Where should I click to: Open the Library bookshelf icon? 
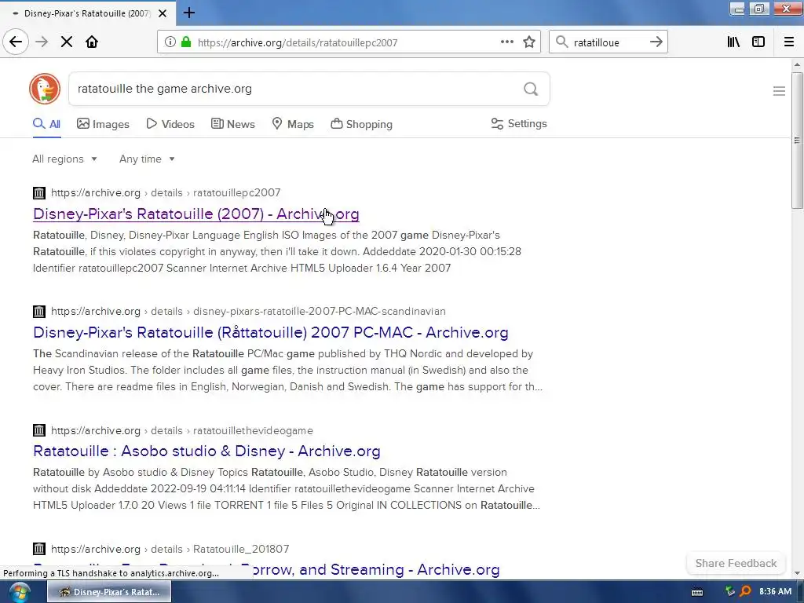point(733,42)
